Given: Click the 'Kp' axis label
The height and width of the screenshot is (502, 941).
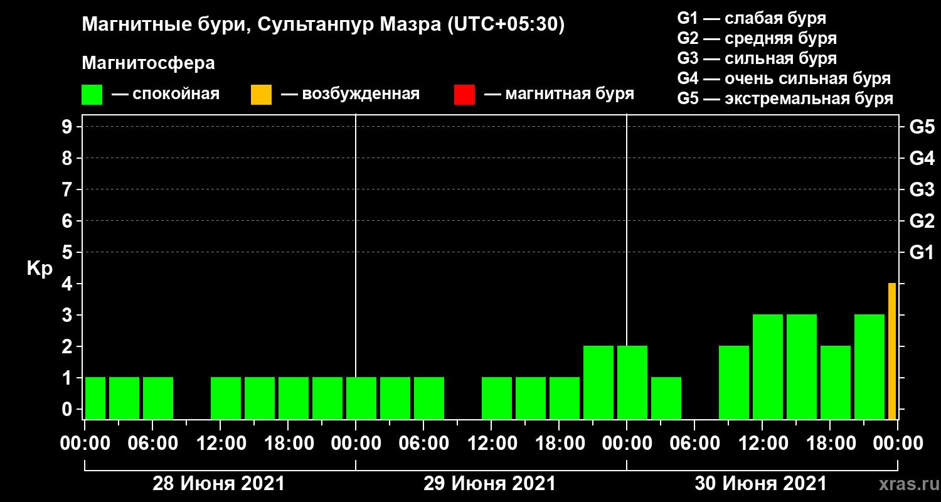Looking at the screenshot, I should tap(40, 269).
